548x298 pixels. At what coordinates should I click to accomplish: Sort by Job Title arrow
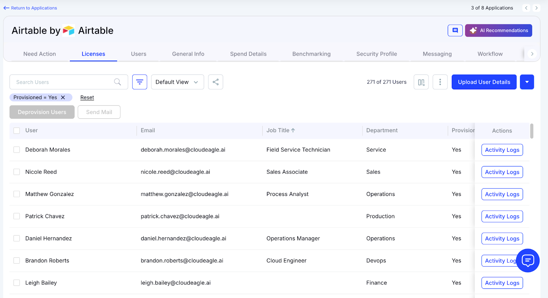click(293, 130)
